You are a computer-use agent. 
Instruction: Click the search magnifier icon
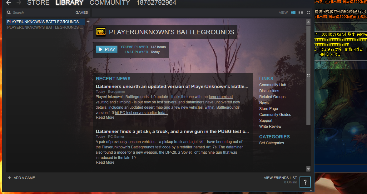9,12
